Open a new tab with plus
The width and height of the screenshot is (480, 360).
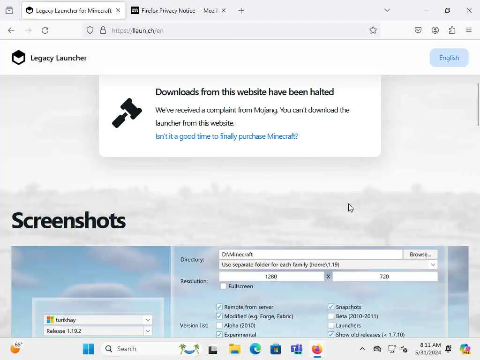(241, 11)
